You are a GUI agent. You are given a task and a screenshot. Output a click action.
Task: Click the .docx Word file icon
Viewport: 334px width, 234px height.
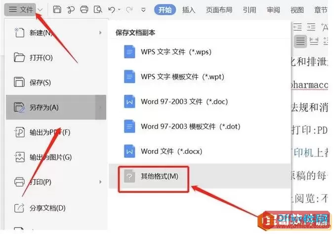[129, 152]
